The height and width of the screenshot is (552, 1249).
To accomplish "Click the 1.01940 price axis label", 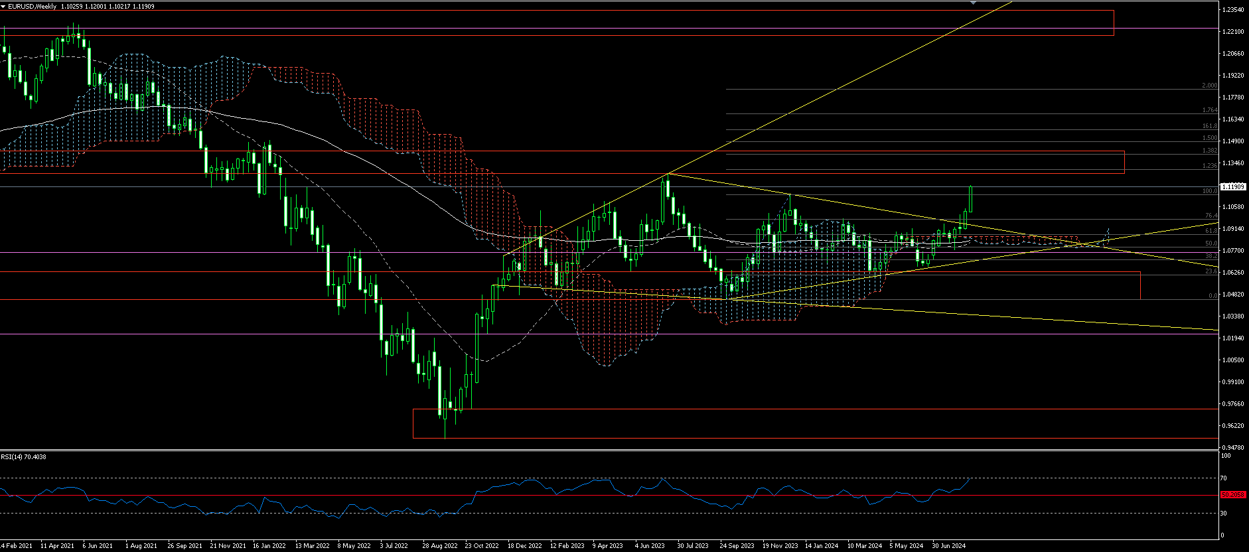I will click(x=1232, y=338).
